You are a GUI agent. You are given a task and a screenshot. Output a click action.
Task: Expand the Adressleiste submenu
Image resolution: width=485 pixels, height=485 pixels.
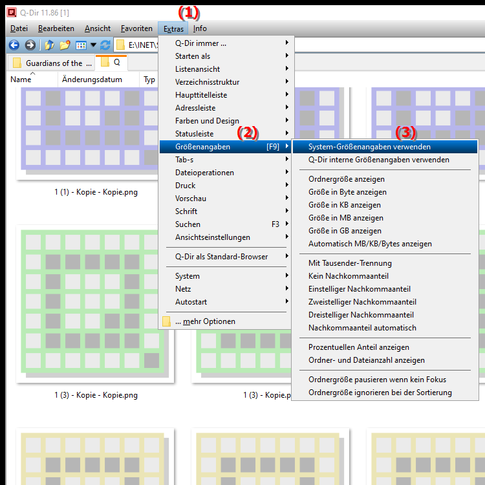pyautogui.click(x=225, y=108)
